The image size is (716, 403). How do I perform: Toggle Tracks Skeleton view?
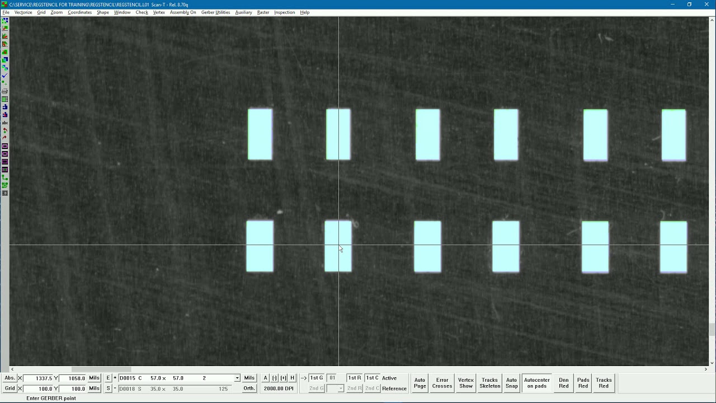pos(489,383)
